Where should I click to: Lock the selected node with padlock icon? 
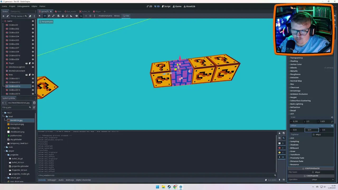click(63, 16)
